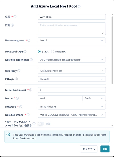Click the Name field containing win11

[60, 98]
